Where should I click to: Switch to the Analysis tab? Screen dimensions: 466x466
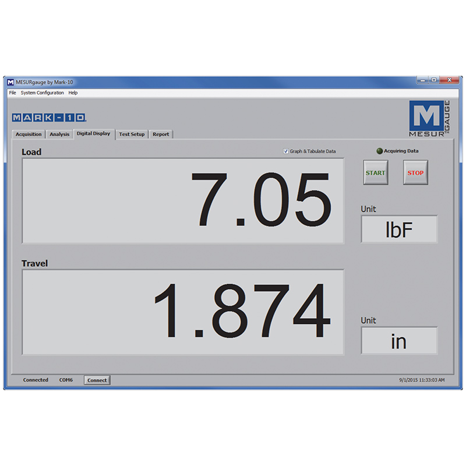pyautogui.click(x=59, y=135)
